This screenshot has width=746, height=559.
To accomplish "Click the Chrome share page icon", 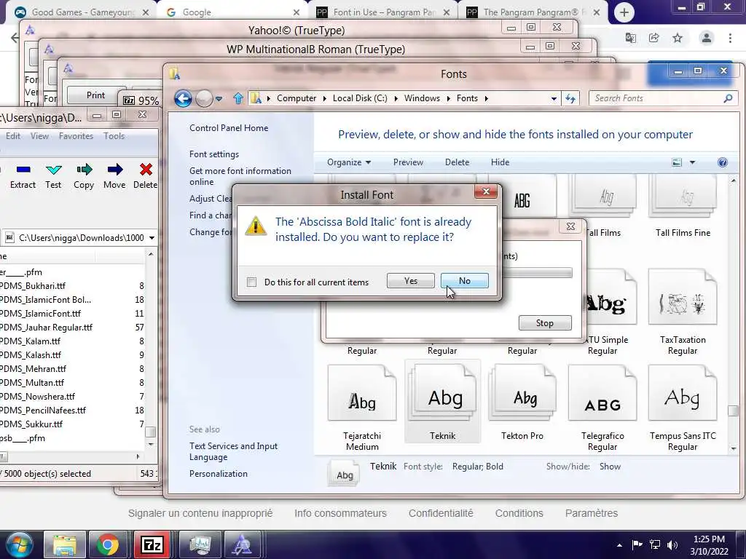I will click(653, 38).
